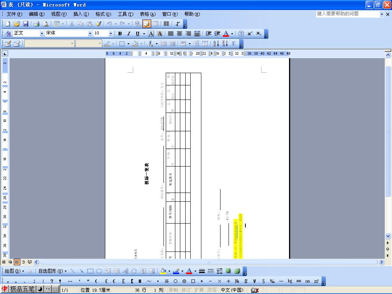The width and height of the screenshot is (392, 294).
Task: Click the red Font Color A on drawing toolbar
Action: (189, 271)
